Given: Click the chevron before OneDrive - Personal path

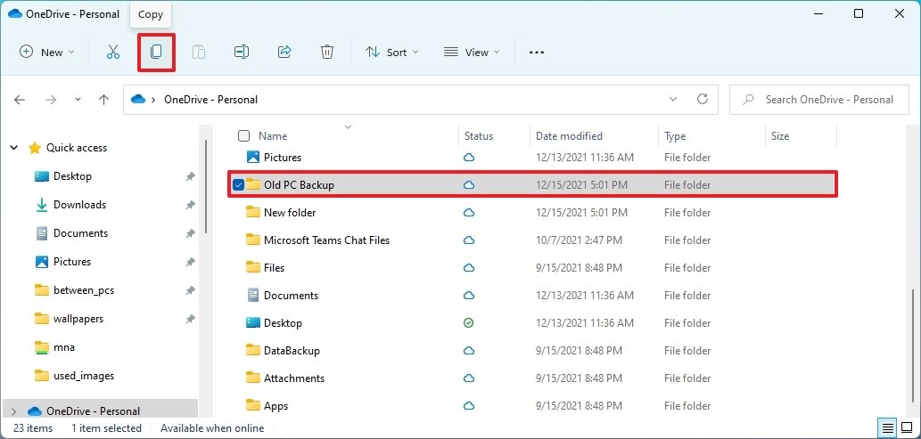Looking at the screenshot, I should pyautogui.click(x=153, y=100).
